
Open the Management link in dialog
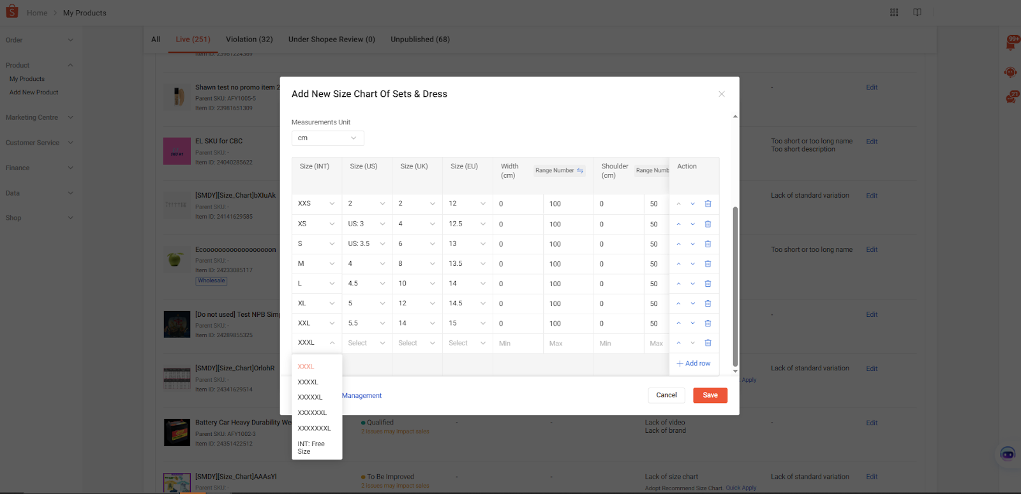(x=362, y=396)
